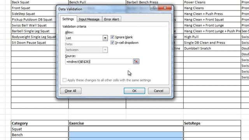
Task: Check Apply these changes to all other cells
Action: point(64,80)
